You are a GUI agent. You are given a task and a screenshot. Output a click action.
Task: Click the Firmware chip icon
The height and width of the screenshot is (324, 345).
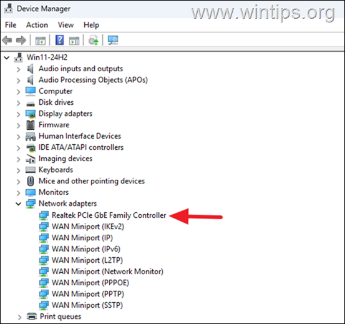tap(31, 125)
